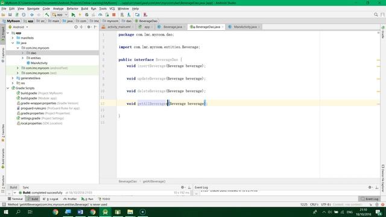Open the Android view selector dropdown

pos(19,27)
